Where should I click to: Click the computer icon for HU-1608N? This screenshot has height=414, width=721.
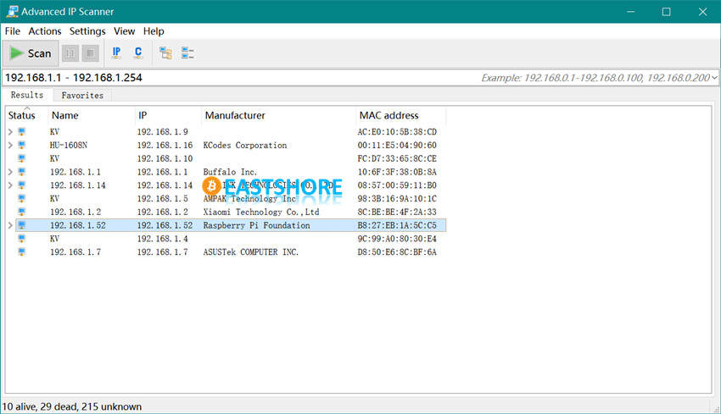click(21, 145)
